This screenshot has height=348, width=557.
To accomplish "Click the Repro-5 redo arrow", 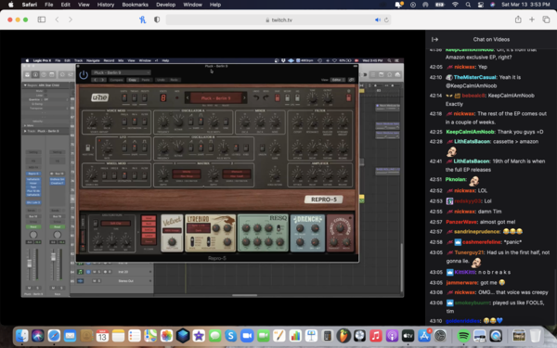I will pos(266,97).
